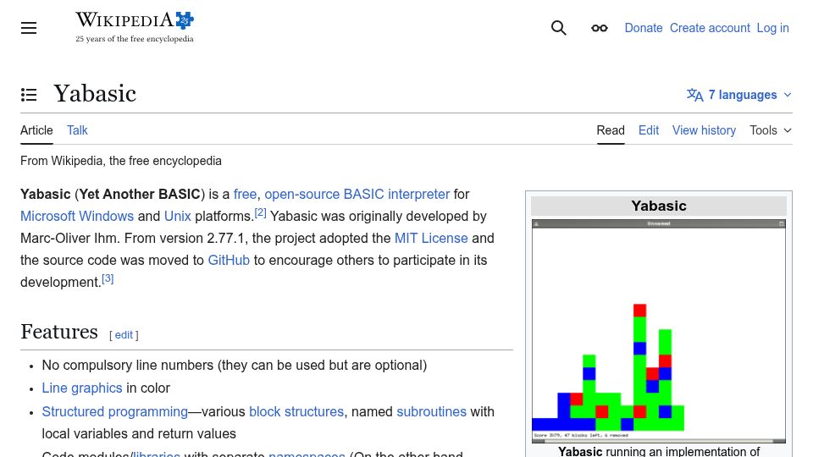Follow the Unix link
The image size is (813, 457).
[x=177, y=216]
